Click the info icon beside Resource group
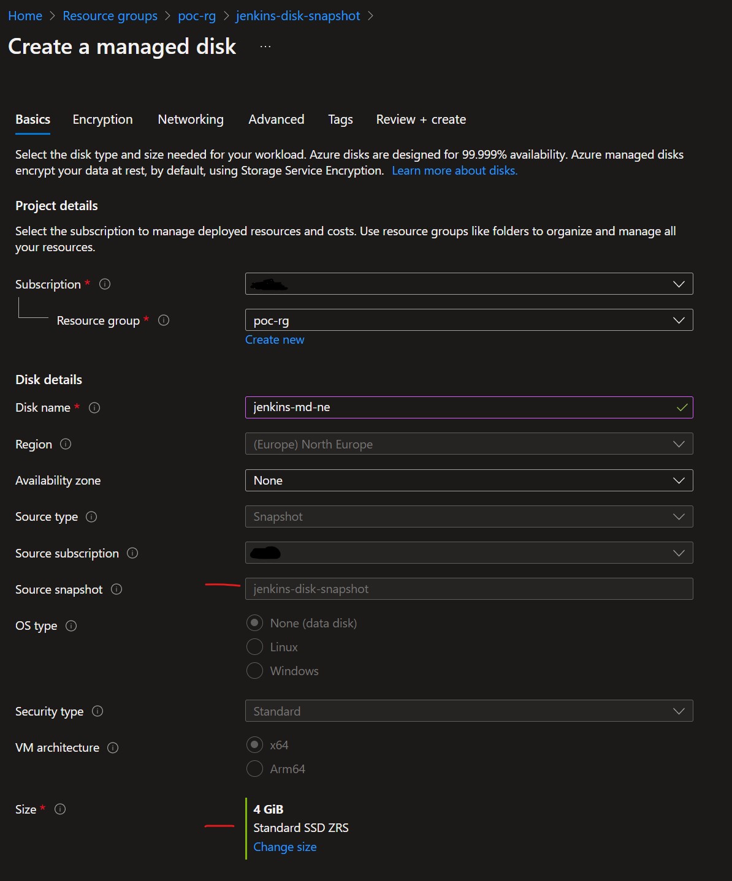 coord(164,320)
